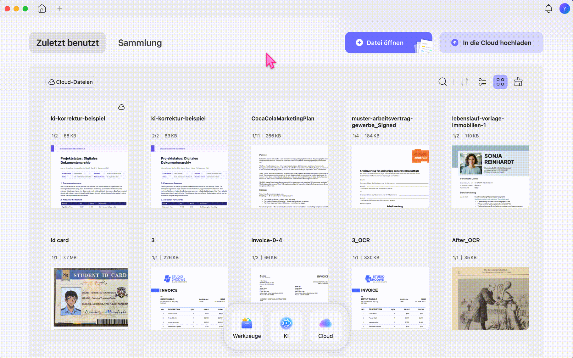Image resolution: width=573 pixels, height=358 pixels.
Task: Click the clear list broom icon
Action: tap(518, 82)
